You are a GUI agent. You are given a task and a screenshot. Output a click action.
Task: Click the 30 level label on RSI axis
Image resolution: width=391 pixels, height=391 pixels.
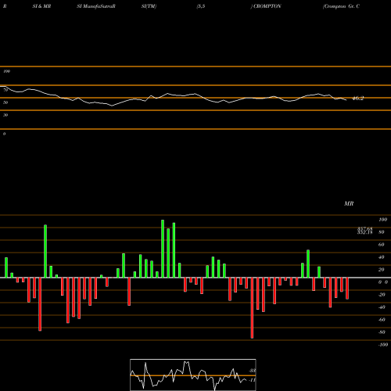(5, 115)
